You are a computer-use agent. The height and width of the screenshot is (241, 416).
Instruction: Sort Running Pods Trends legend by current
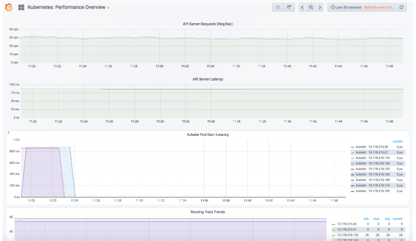click(397, 219)
